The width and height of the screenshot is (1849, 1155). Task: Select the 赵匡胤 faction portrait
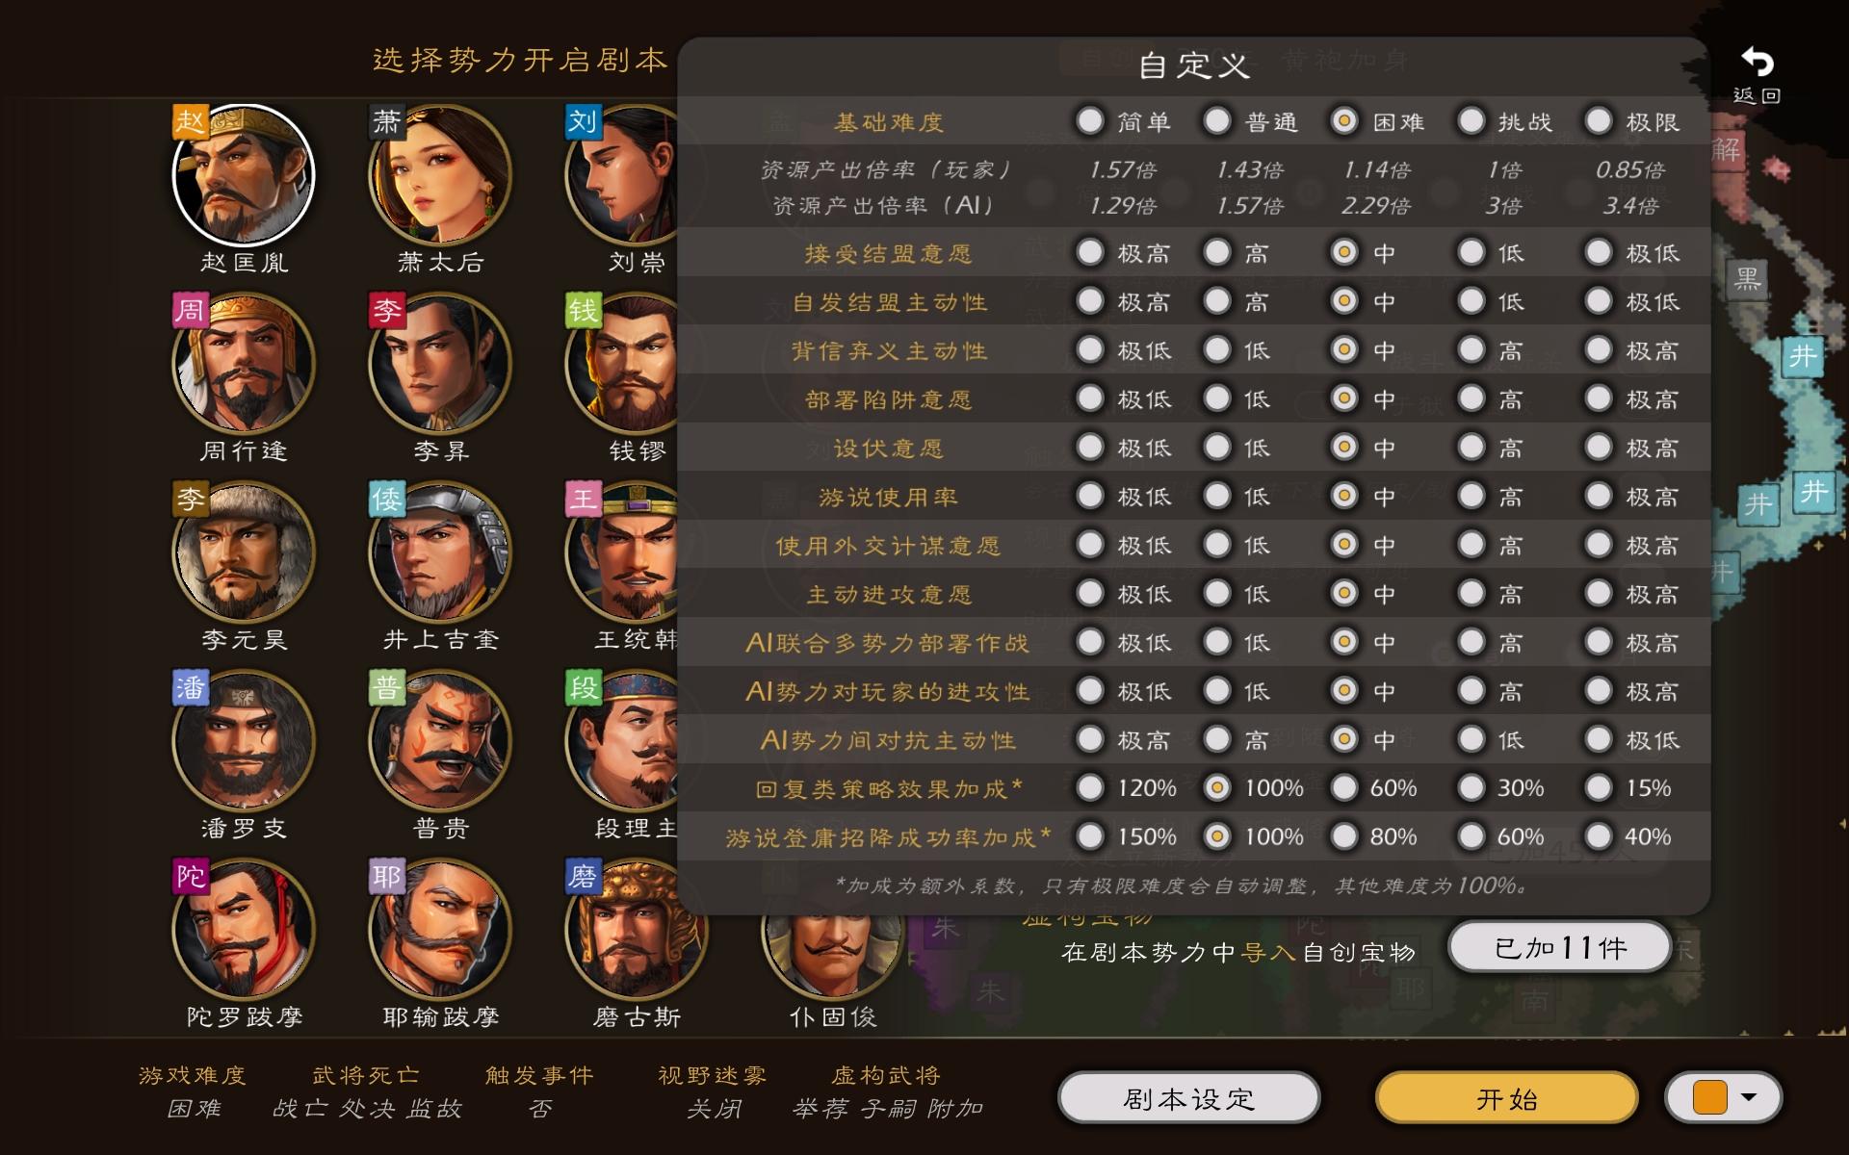pos(244,175)
